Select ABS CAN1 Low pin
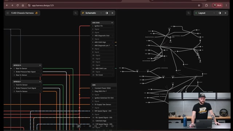 pos(103,68)
